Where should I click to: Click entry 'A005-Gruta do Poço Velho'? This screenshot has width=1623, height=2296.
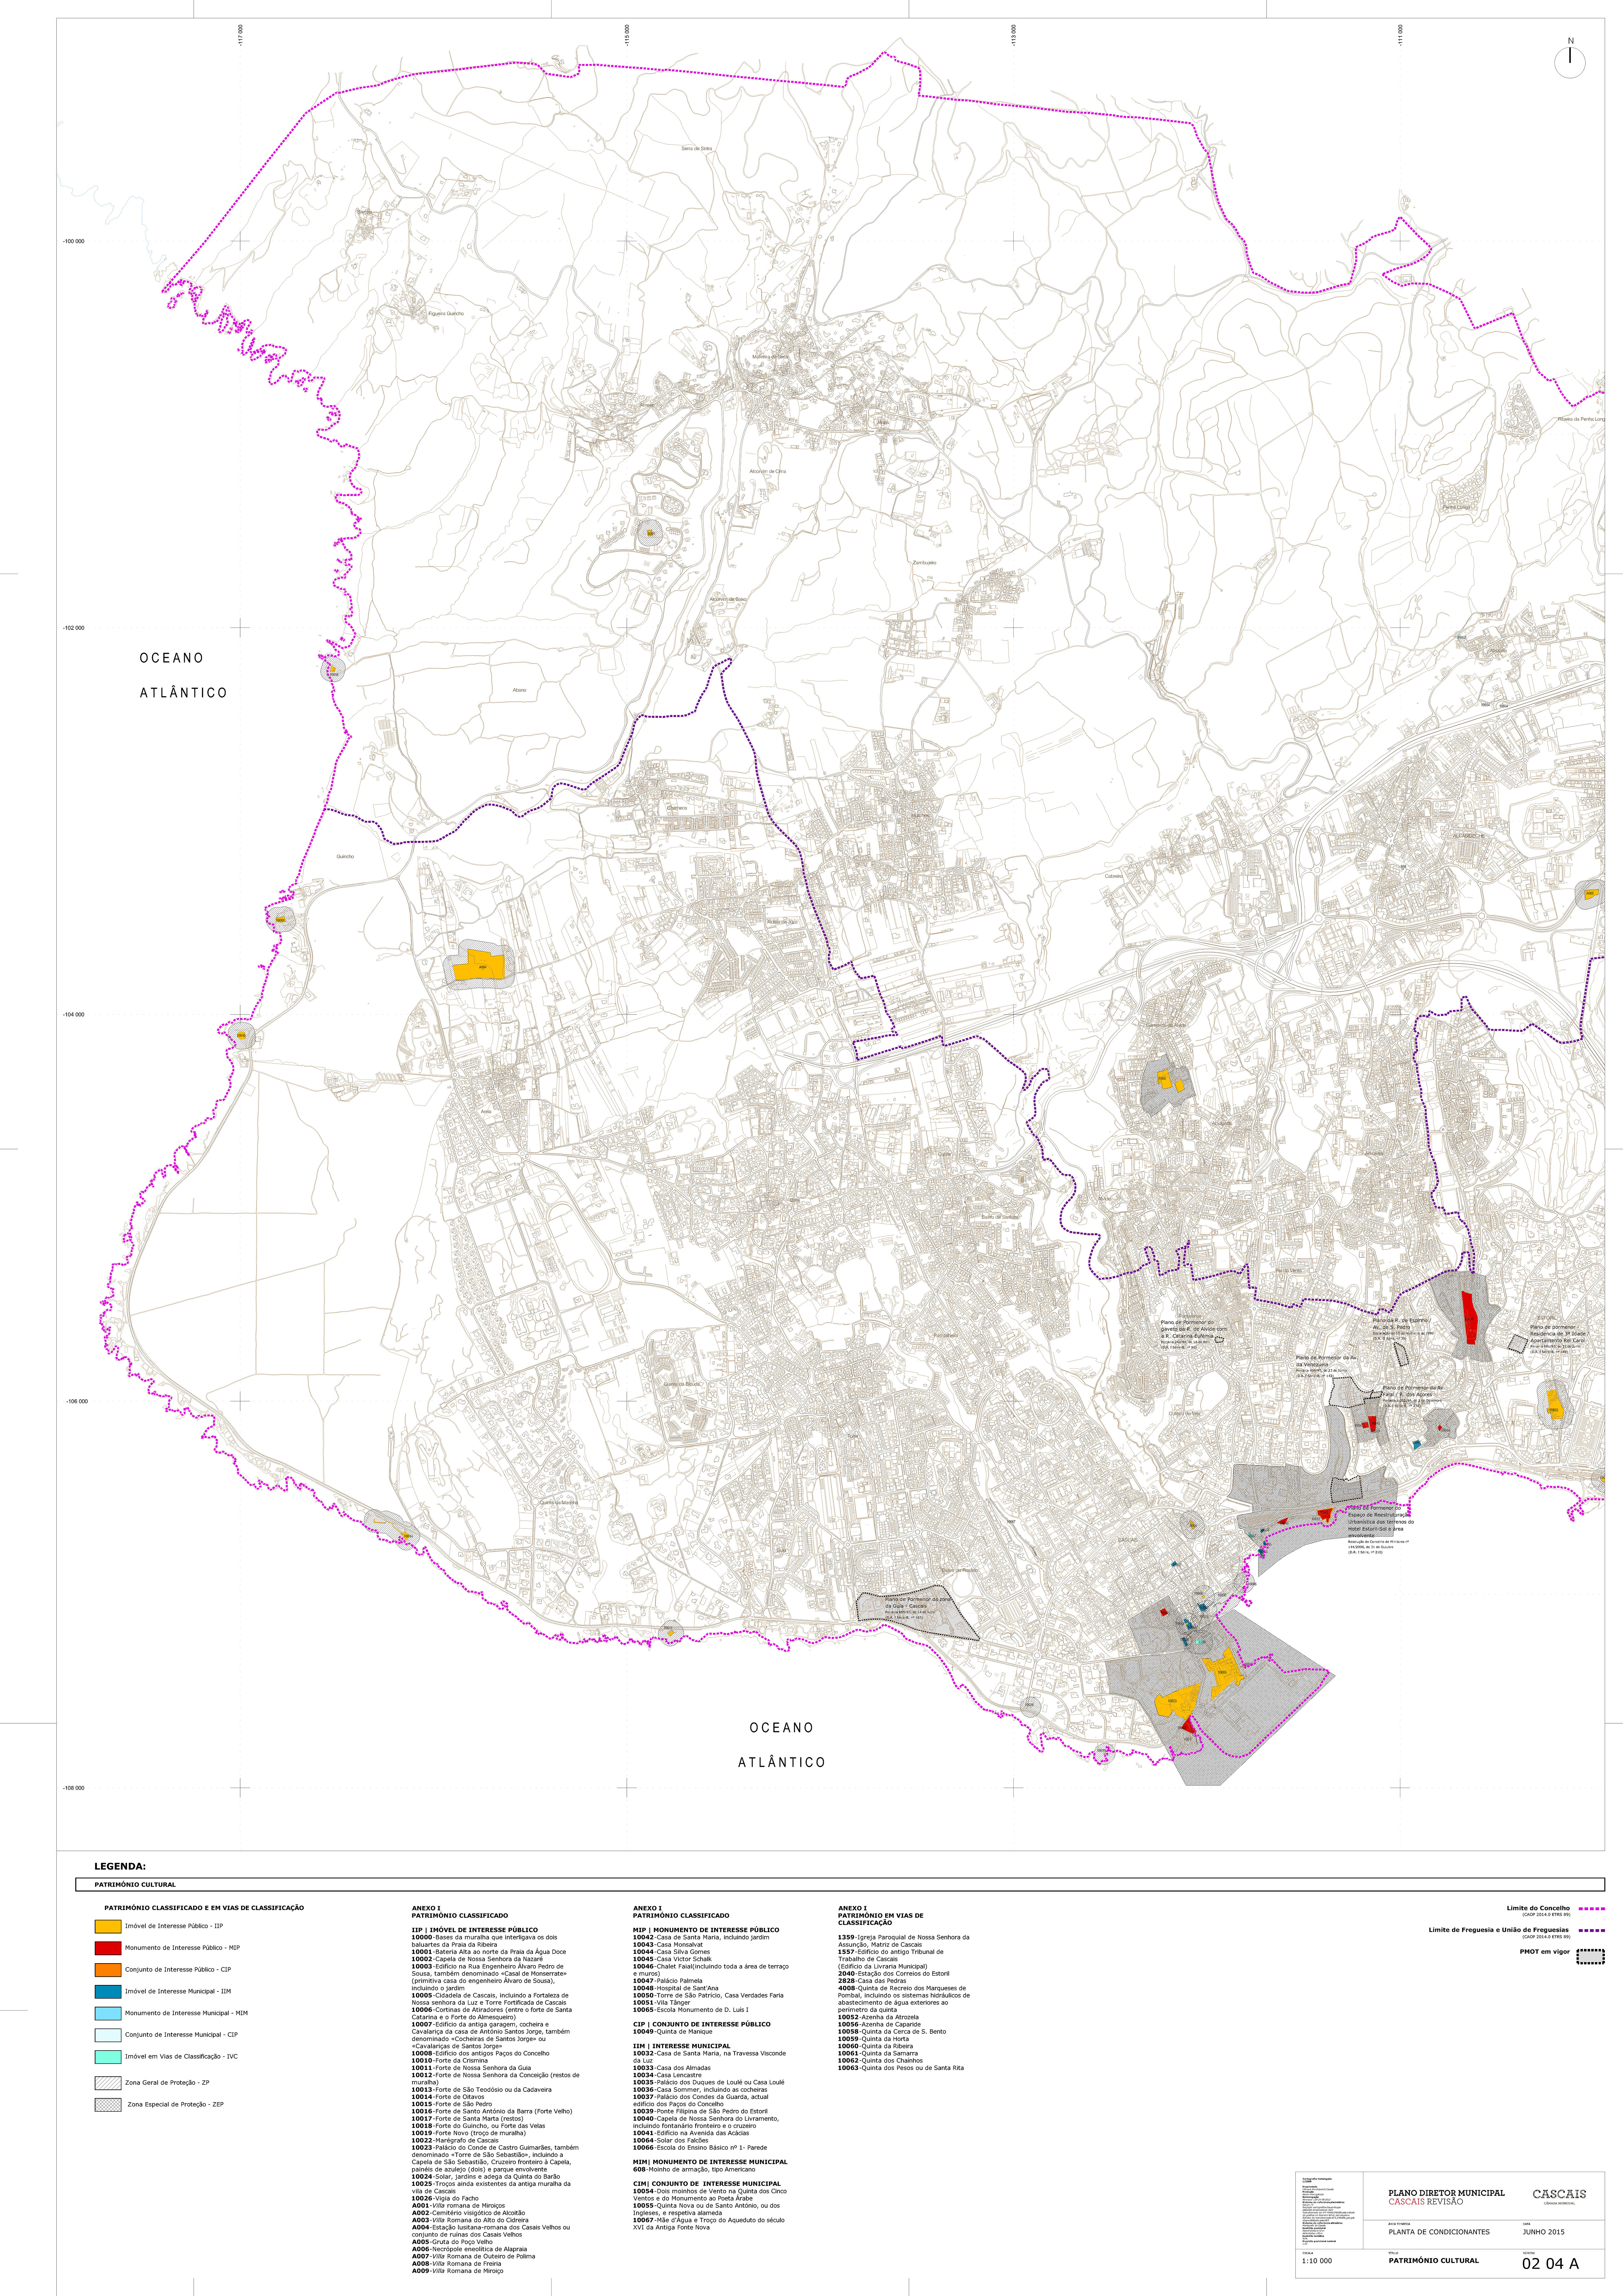coord(452,2242)
